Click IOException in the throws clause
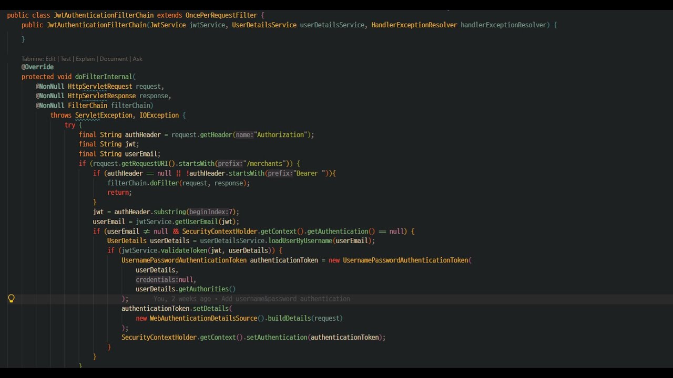 [159, 115]
